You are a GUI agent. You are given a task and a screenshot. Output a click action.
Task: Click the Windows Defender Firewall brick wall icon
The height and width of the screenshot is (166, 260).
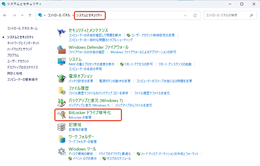pyautogui.click(x=62, y=49)
